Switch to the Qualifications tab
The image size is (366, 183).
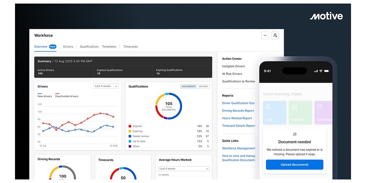tap(89, 47)
